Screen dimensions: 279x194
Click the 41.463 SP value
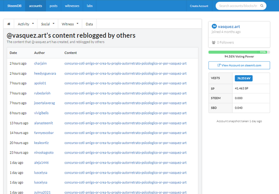[x=242, y=88]
